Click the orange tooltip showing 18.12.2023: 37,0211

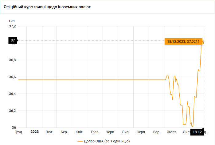click(183, 41)
